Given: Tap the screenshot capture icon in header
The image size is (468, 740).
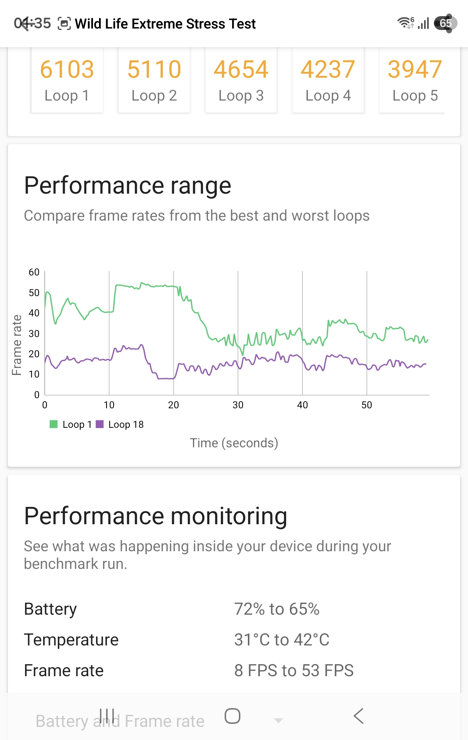Looking at the screenshot, I should 64,24.
